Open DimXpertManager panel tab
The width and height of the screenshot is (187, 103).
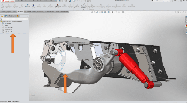pyautogui.click(x=14, y=16)
